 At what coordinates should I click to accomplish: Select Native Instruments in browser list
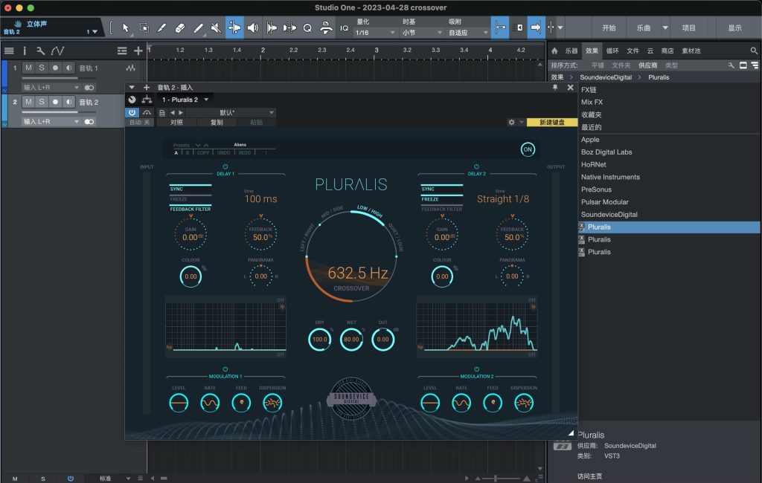click(610, 177)
